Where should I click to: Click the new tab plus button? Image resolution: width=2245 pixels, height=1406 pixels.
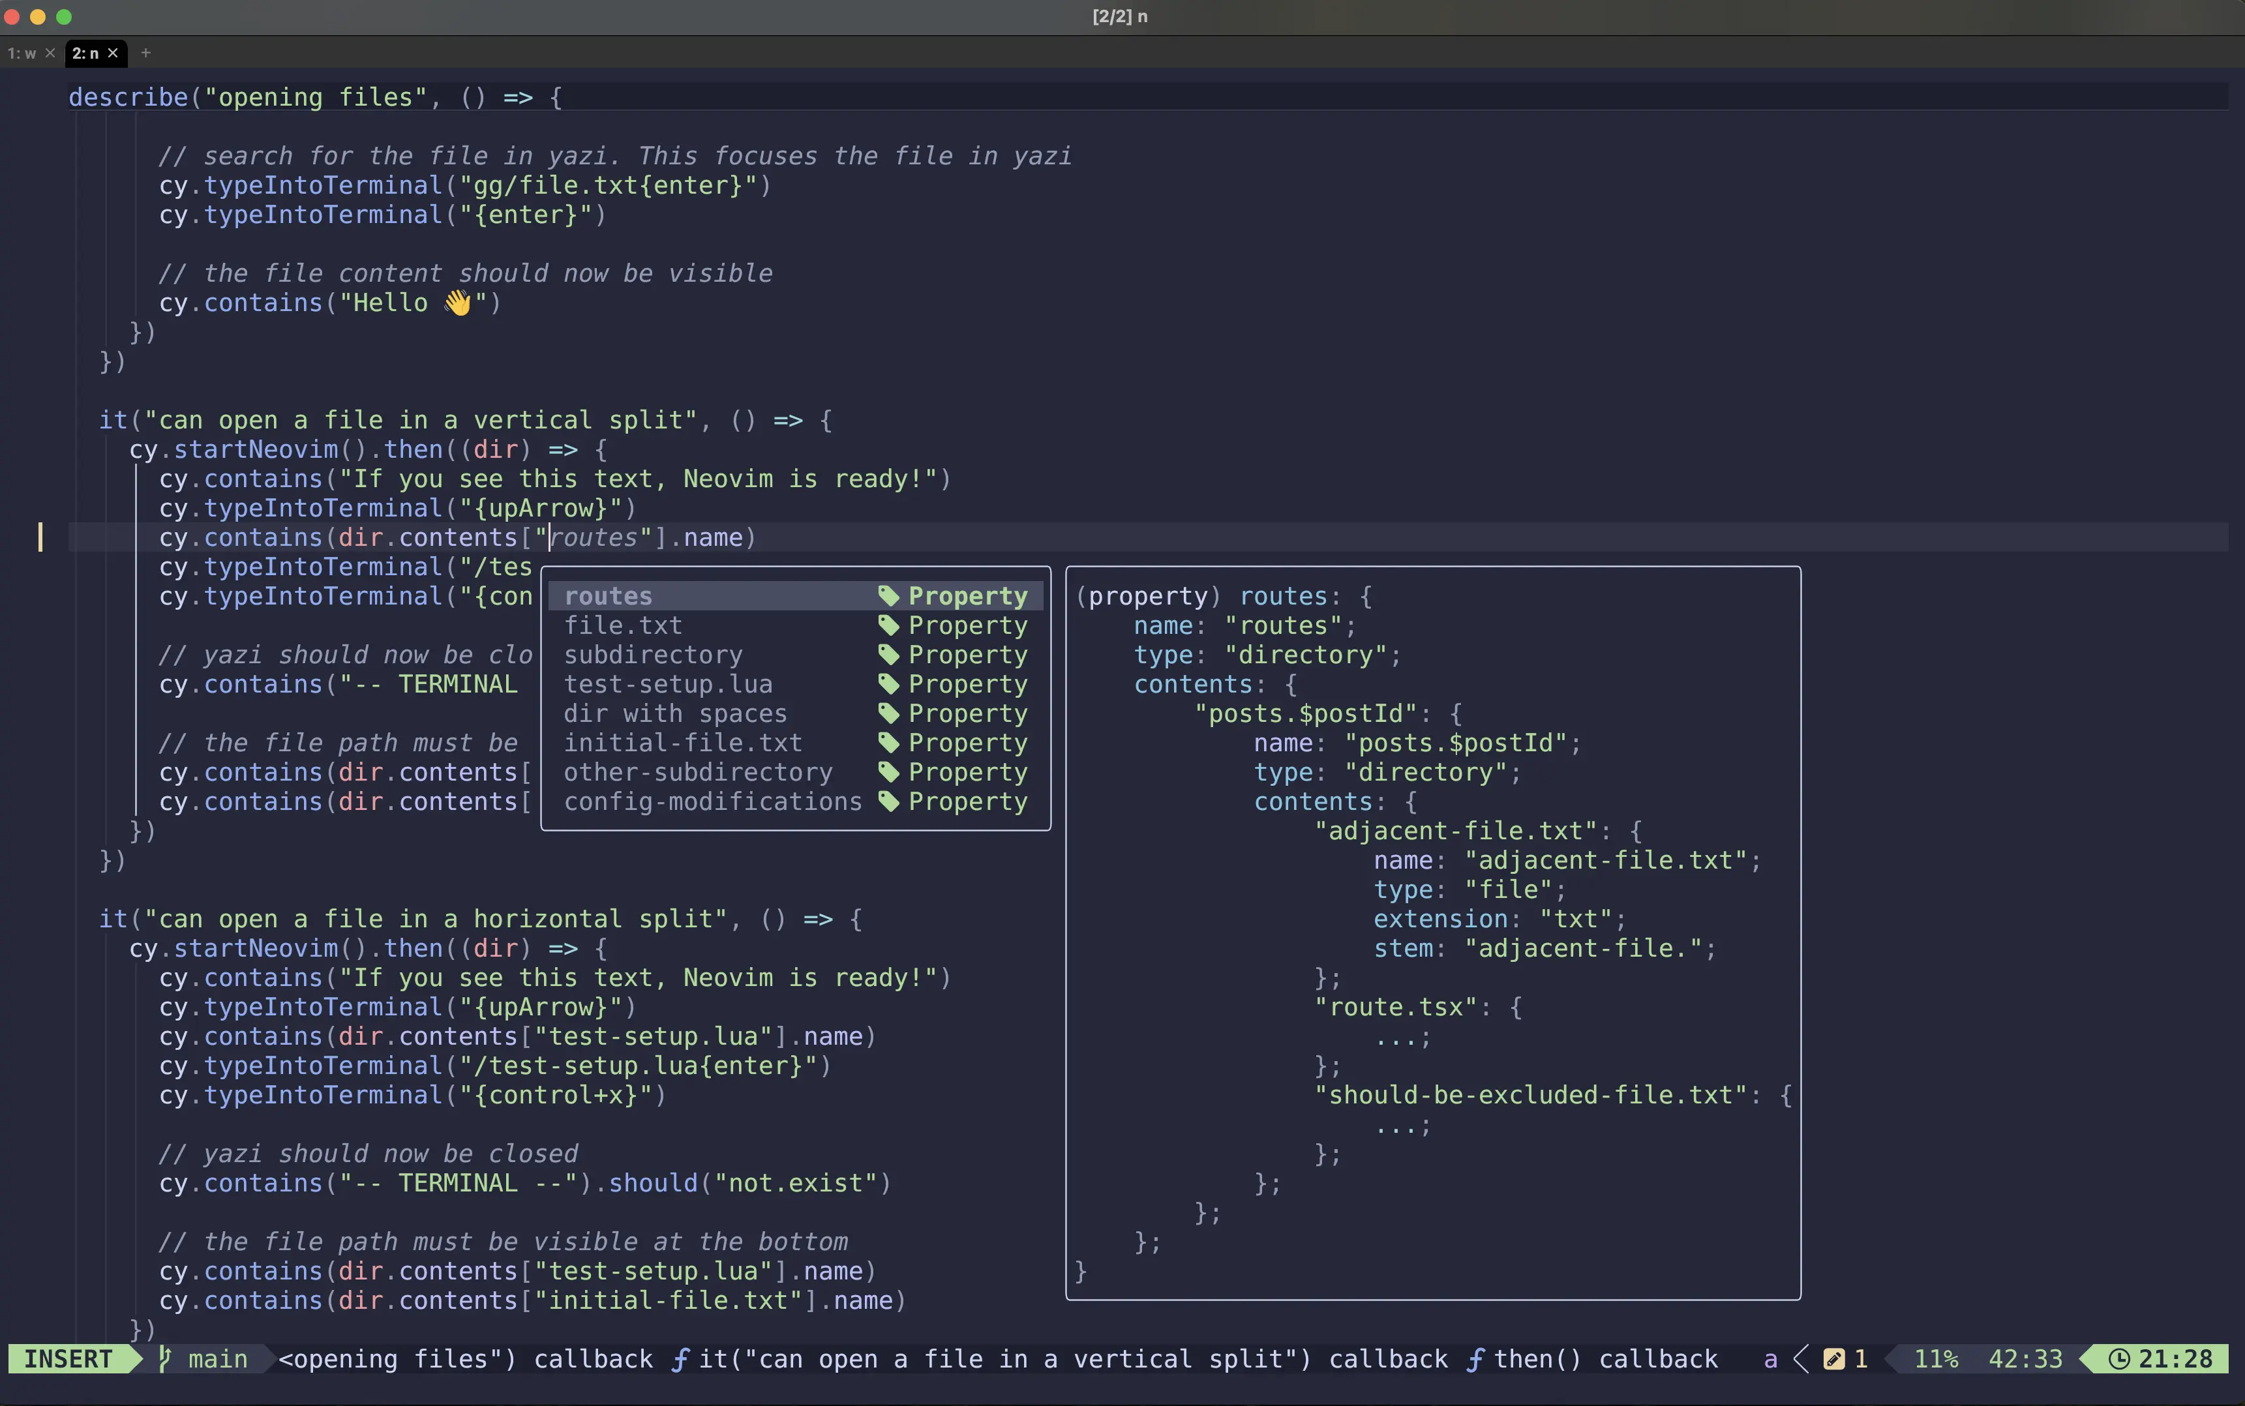tap(145, 53)
